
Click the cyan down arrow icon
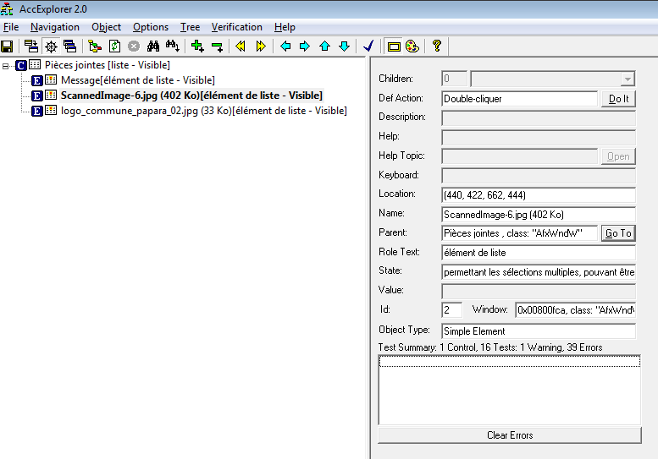(x=344, y=46)
